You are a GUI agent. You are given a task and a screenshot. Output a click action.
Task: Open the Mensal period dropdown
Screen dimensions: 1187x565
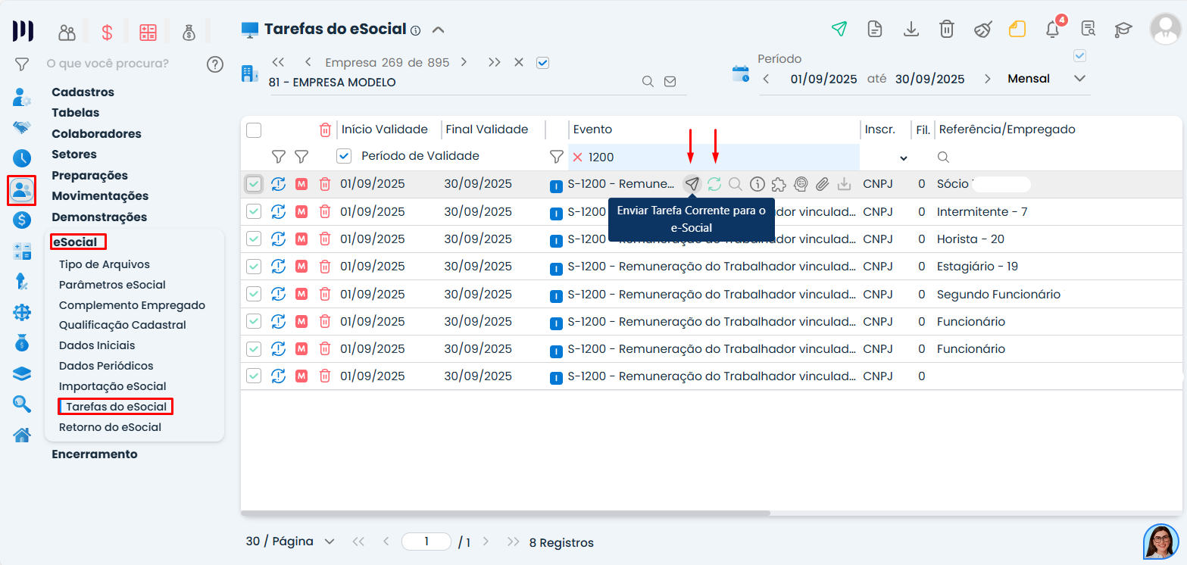point(1079,79)
